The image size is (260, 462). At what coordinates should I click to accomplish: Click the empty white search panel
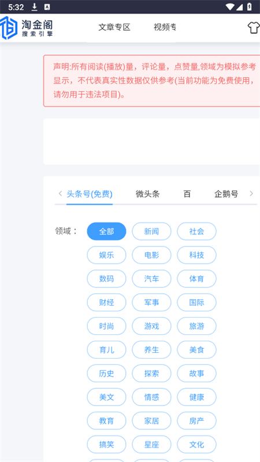(x=151, y=141)
